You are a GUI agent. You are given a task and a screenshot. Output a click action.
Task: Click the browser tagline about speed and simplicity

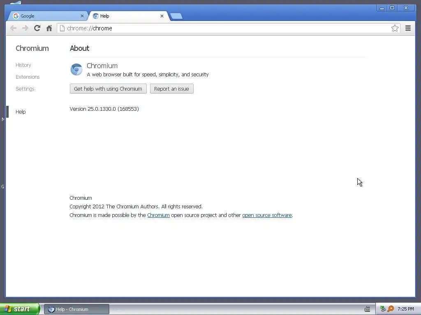tap(148, 75)
